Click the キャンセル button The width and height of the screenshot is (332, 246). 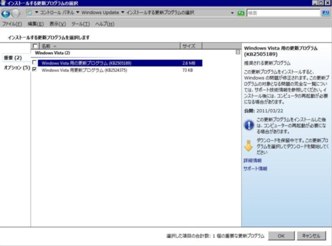tap(311, 236)
